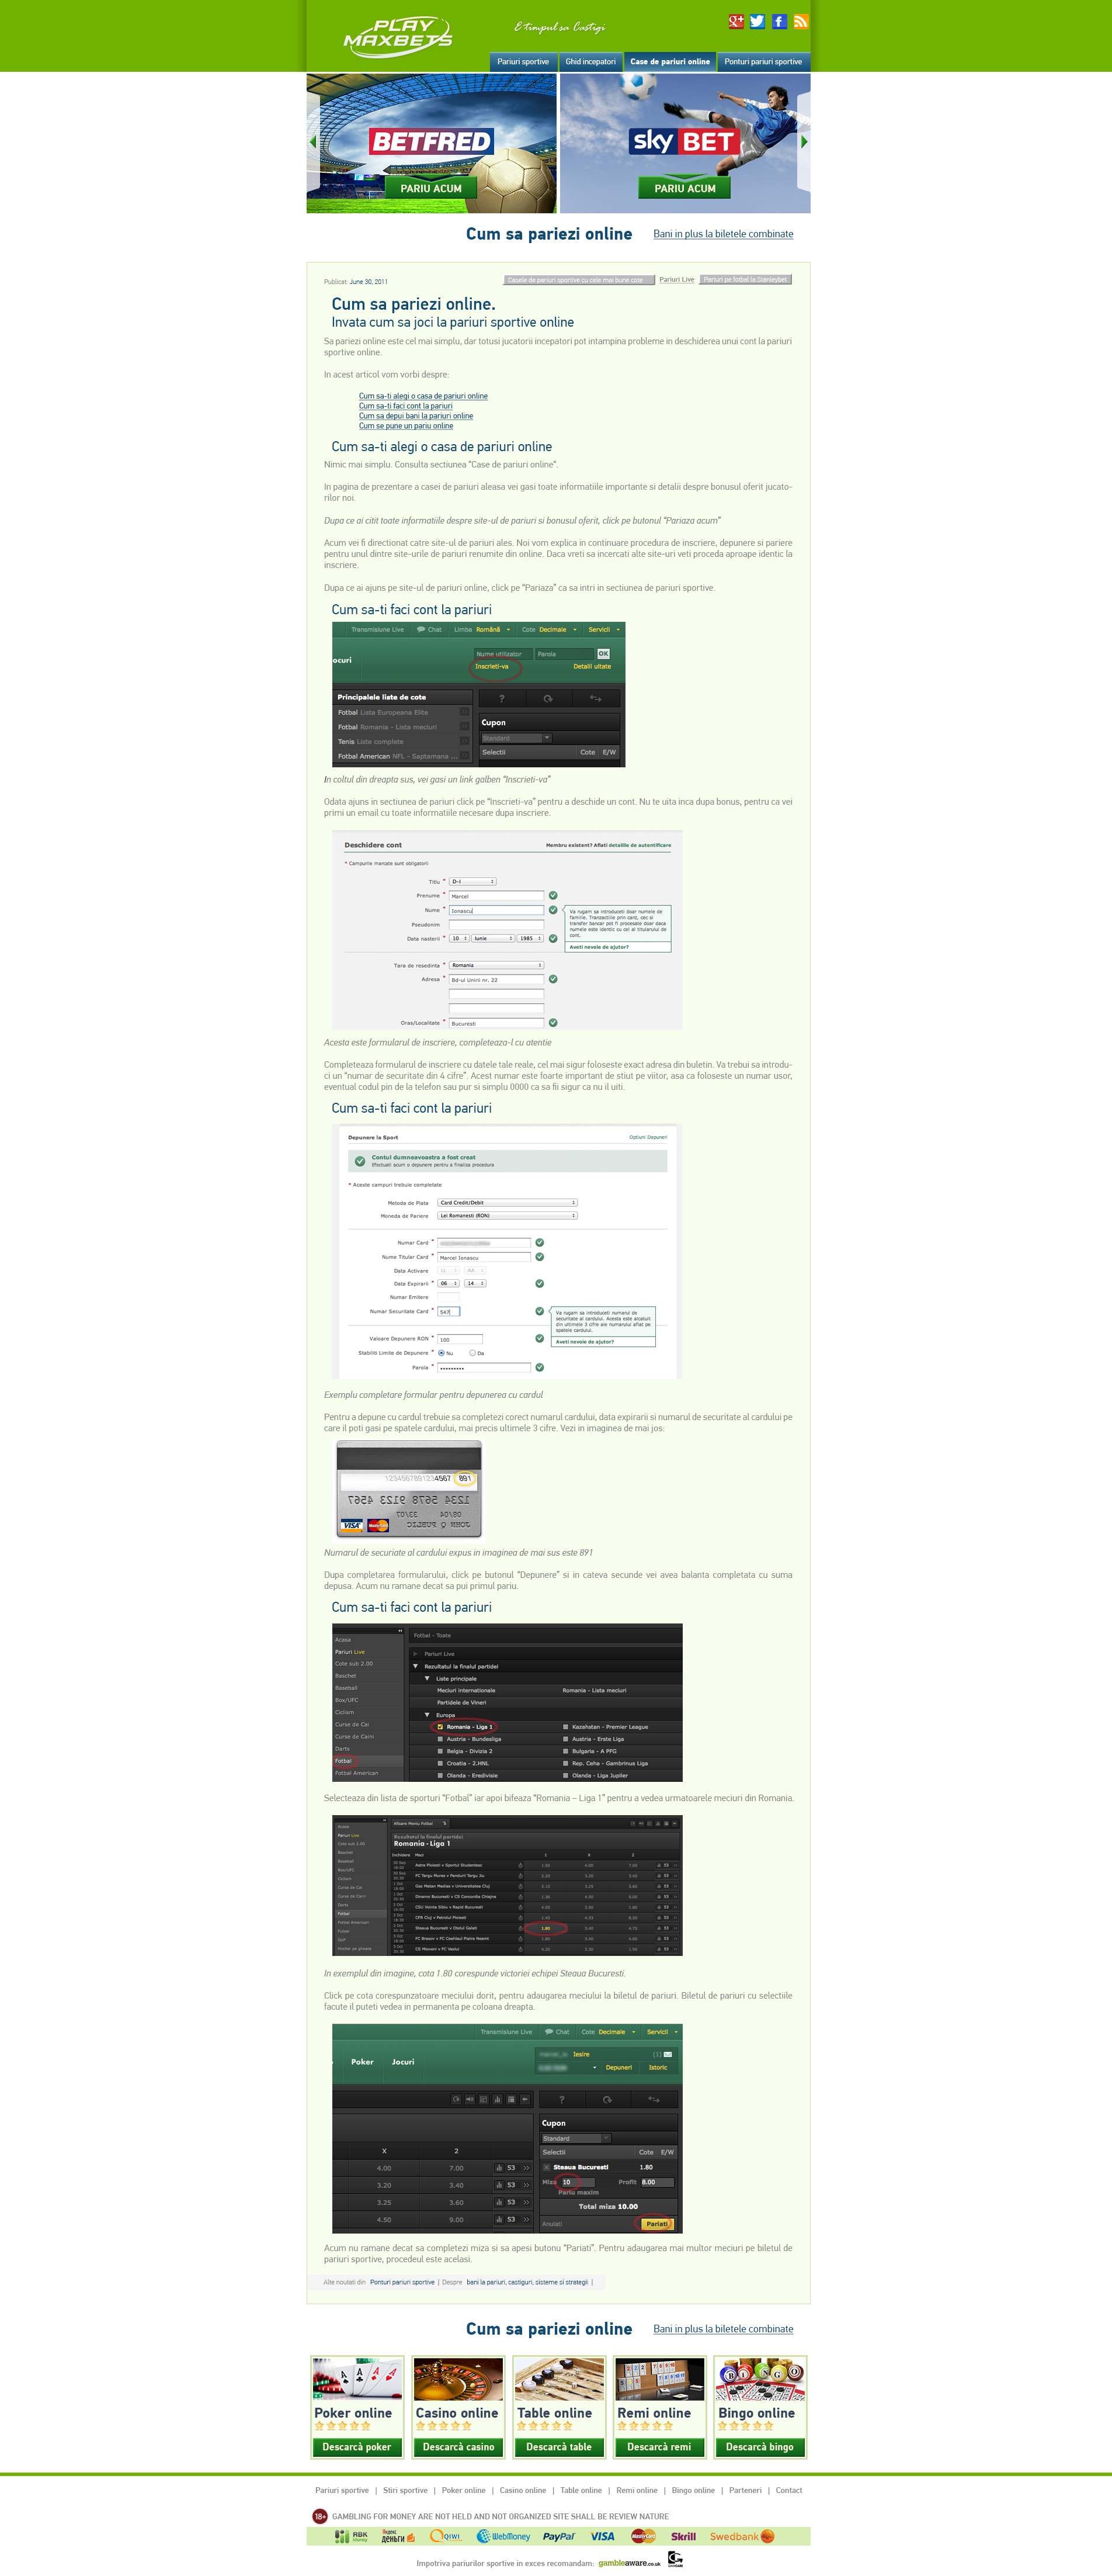Open 'Ponturi pariuri sportive' link under the article

pos(402,2282)
